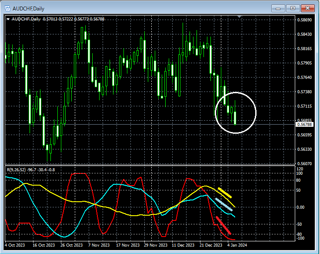Click the indicator scale value -100
Screen dimensions: 320x254
[x=300, y=238]
